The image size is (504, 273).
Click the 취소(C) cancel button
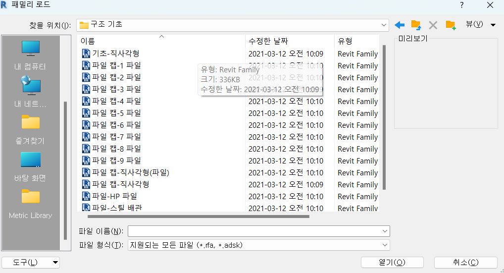pos(466,263)
